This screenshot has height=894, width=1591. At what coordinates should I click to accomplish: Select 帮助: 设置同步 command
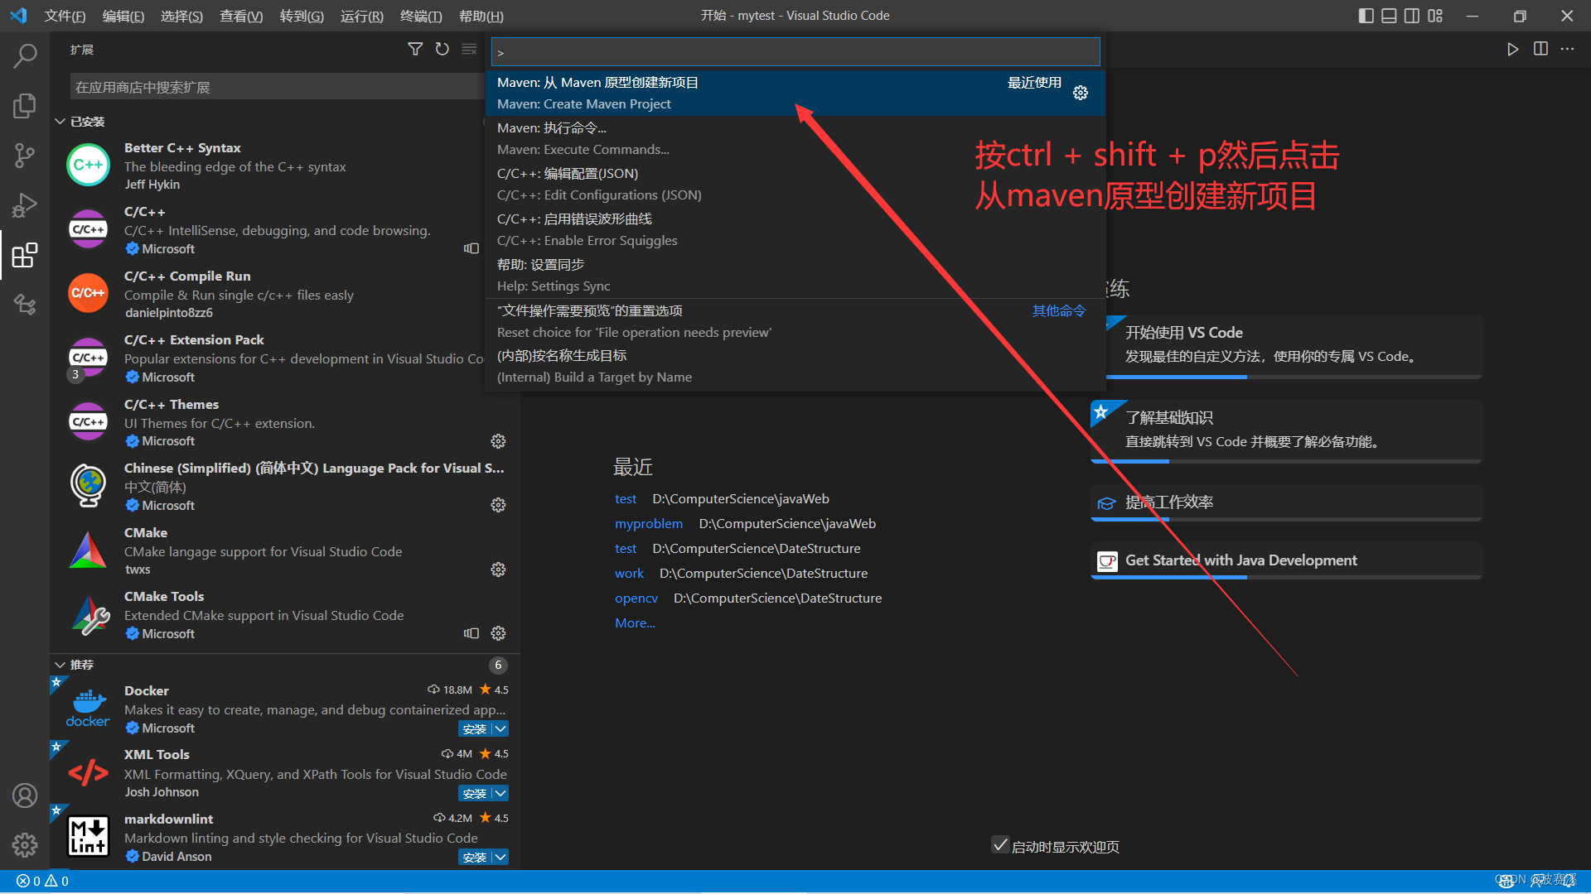pyautogui.click(x=795, y=275)
